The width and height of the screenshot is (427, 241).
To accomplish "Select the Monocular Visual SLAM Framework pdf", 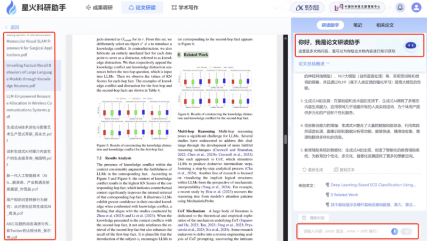I will pos(29,45).
